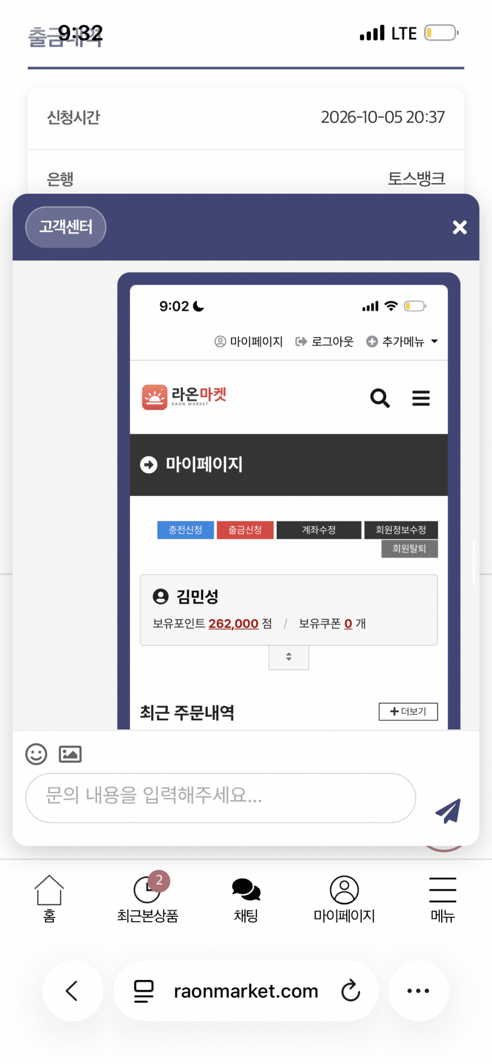Tap the 토스뱅크 bank value
The width and height of the screenshot is (492, 1064).
click(417, 178)
